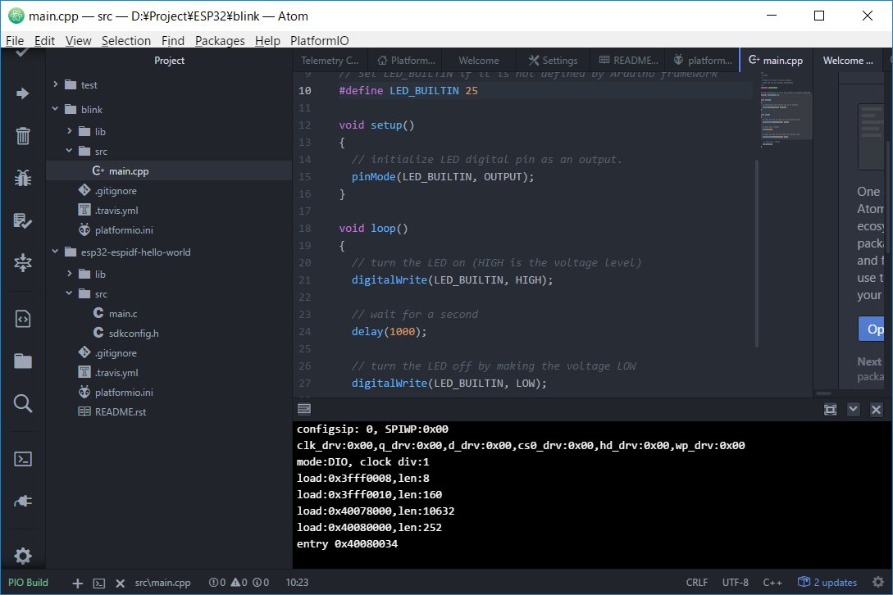This screenshot has height=595, width=893.
Task: Click the search magnifier in the PlatformIO toolbar
Action: pos(23,403)
